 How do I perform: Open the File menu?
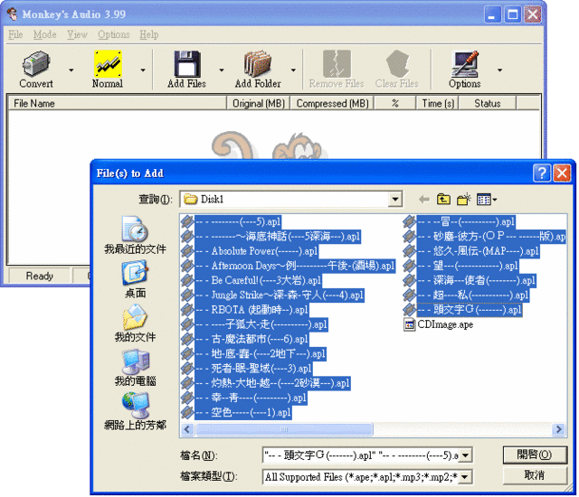point(15,34)
